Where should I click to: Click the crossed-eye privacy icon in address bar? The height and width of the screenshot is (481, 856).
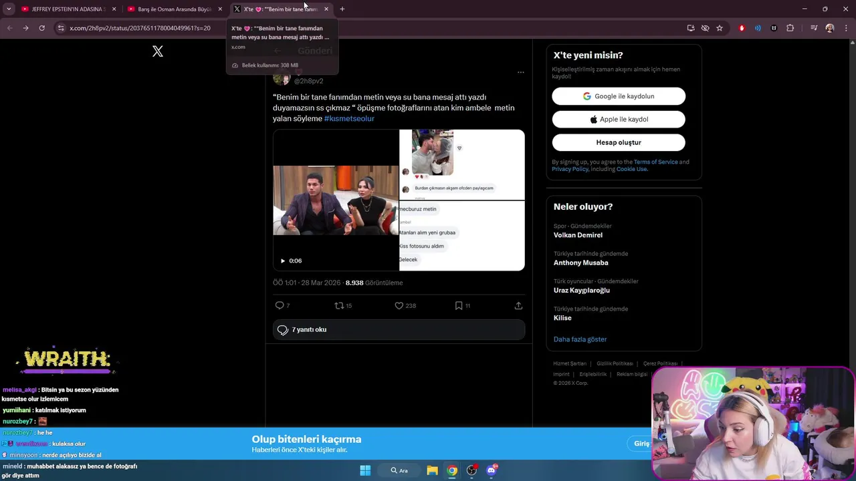[x=705, y=28]
